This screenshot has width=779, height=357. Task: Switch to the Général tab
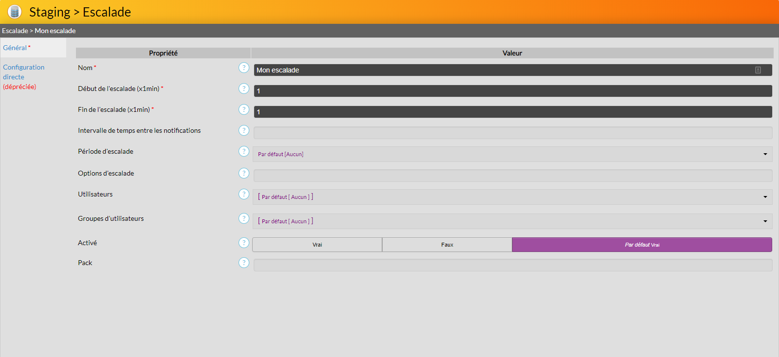[x=15, y=48]
